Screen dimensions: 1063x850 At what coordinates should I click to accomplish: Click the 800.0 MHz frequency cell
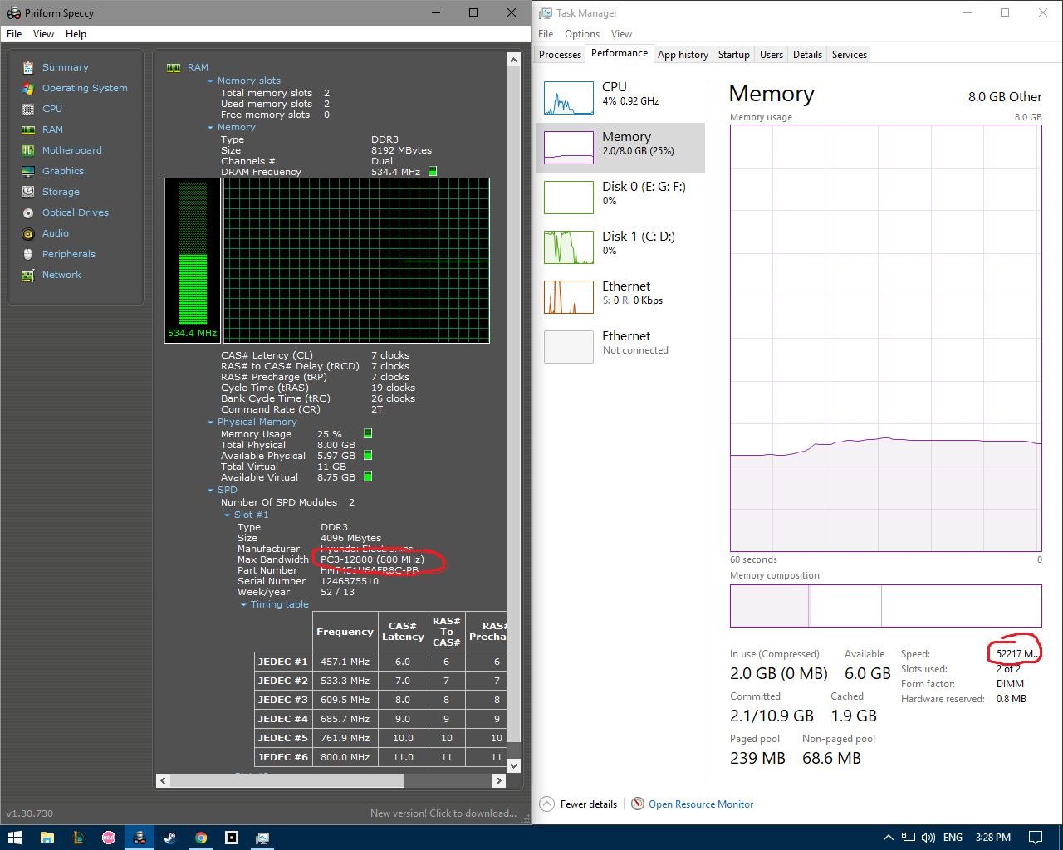tap(345, 757)
